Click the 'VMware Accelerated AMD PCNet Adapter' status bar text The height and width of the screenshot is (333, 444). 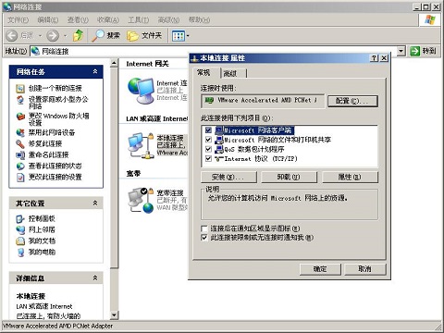(x=58, y=326)
